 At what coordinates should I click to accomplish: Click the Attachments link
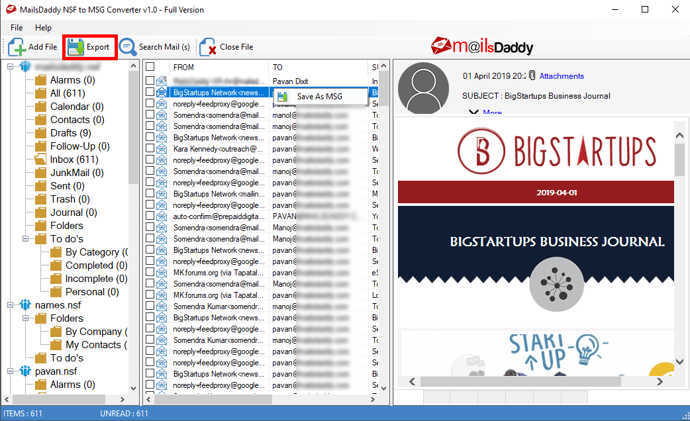pyautogui.click(x=562, y=76)
